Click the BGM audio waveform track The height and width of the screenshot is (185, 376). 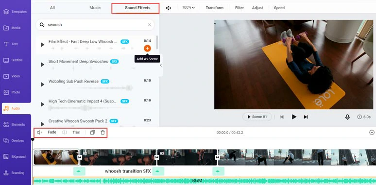click(204, 181)
